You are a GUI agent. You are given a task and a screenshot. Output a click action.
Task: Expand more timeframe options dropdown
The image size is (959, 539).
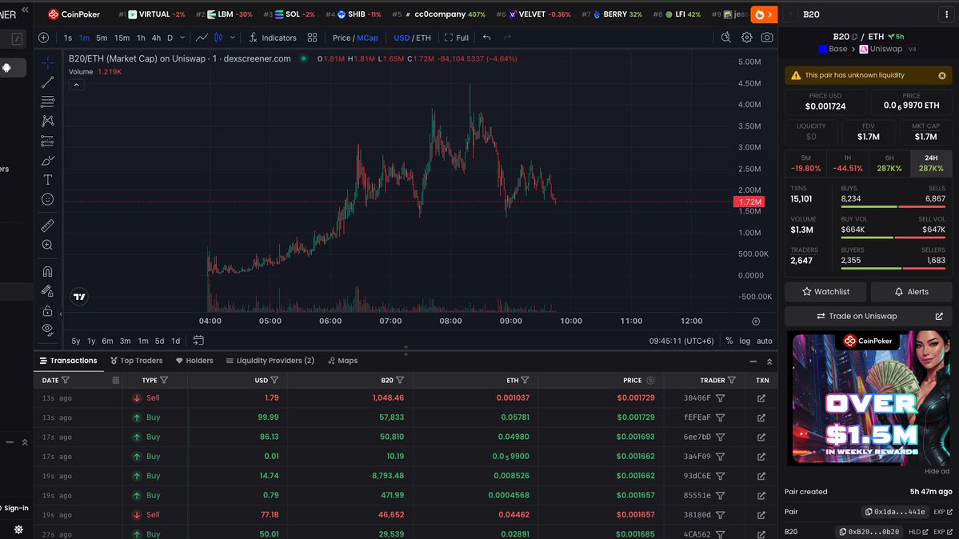click(182, 38)
